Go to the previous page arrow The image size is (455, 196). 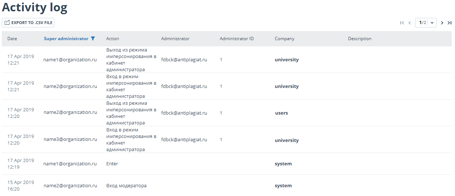coord(410,23)
